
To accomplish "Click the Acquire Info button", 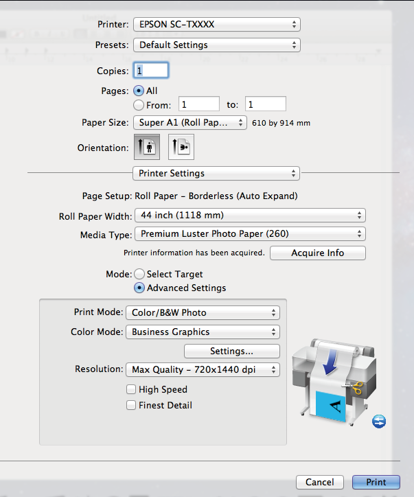I will pos(318,253).
